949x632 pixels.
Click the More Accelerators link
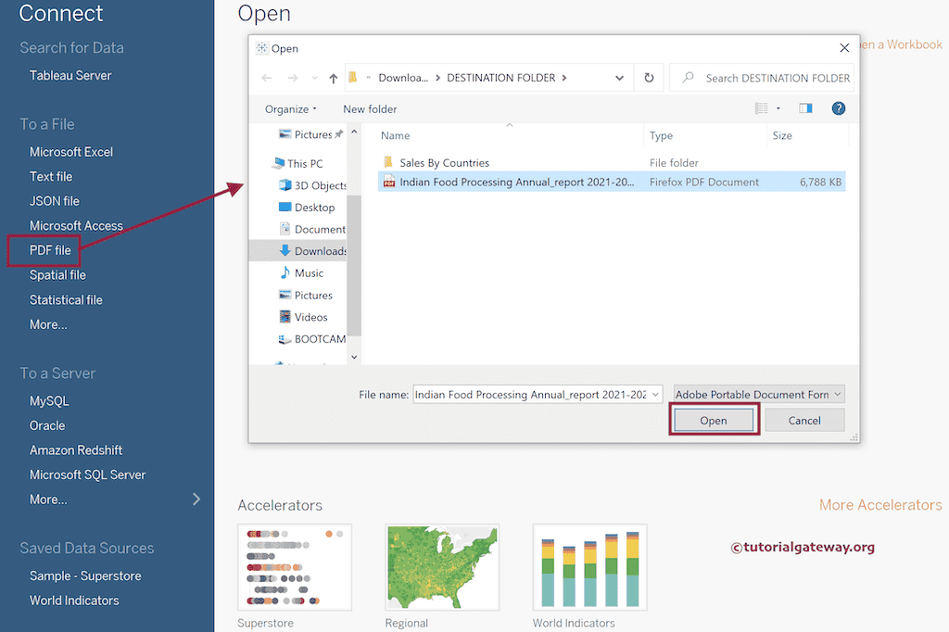pos(879,505)
